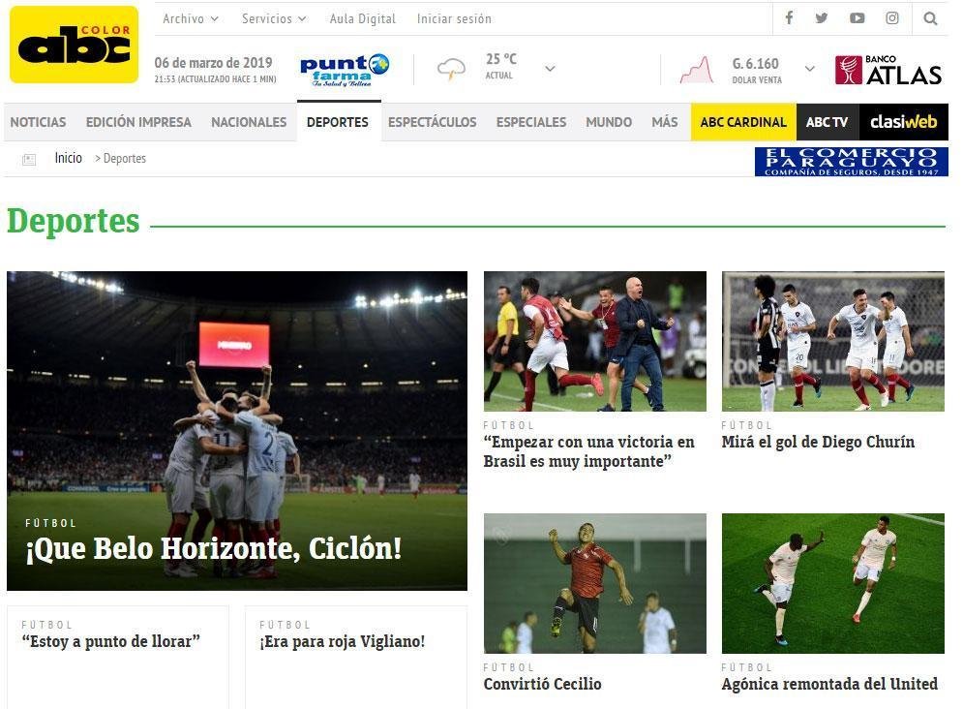Open ABC's Facebook page icon
Screen dimensions: 963x709
(789, 18)
